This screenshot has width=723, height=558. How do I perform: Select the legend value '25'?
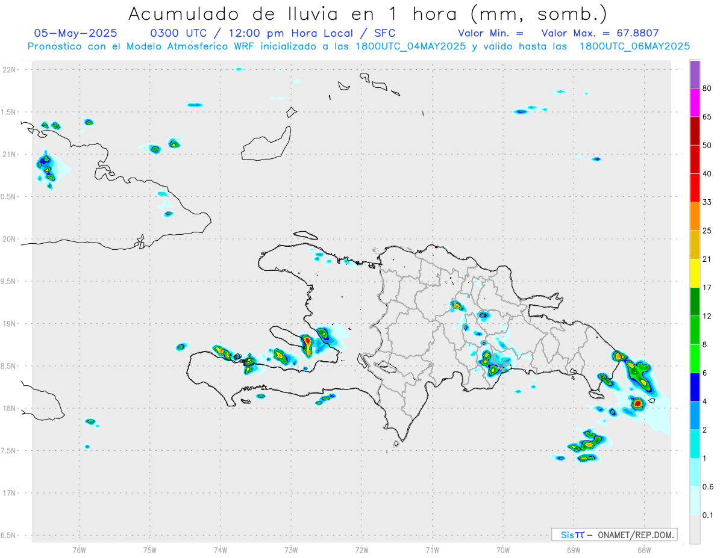(x=707, y=231)
